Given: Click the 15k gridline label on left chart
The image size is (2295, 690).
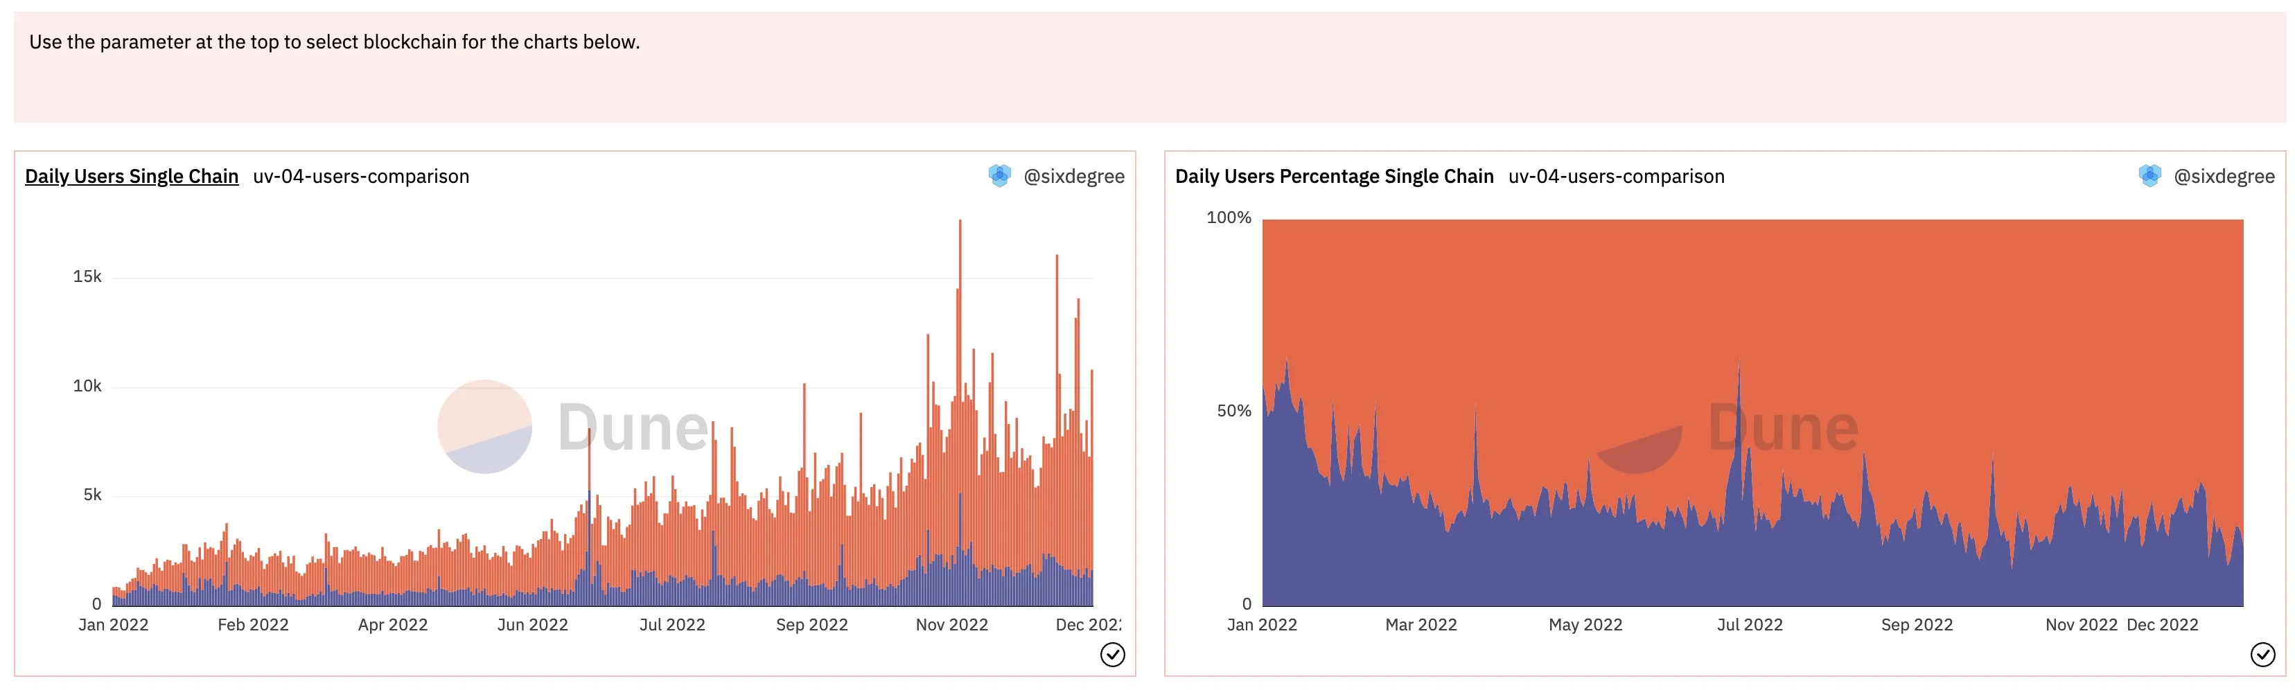Looking at the screenshot, I should click(x=87, y=277).
